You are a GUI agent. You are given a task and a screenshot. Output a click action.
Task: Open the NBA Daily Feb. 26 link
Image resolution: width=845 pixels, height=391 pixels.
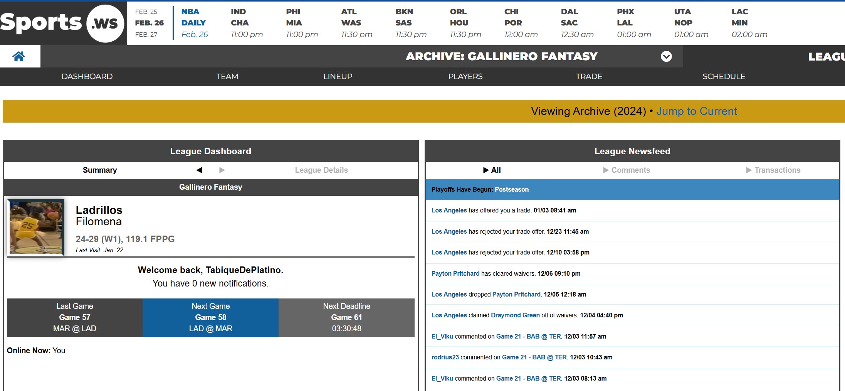click(194, 23)
